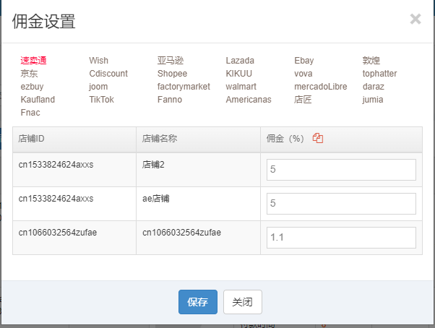The width and height of the screenshot is (435, 328).
Task: Click store name cell cn1066032564zufae
Action: (181, 233)
